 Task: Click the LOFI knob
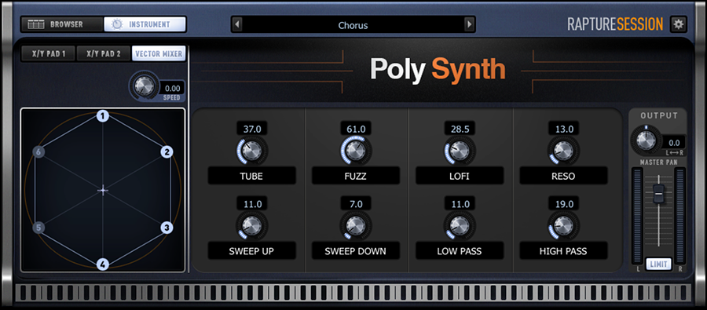(460, 151)
